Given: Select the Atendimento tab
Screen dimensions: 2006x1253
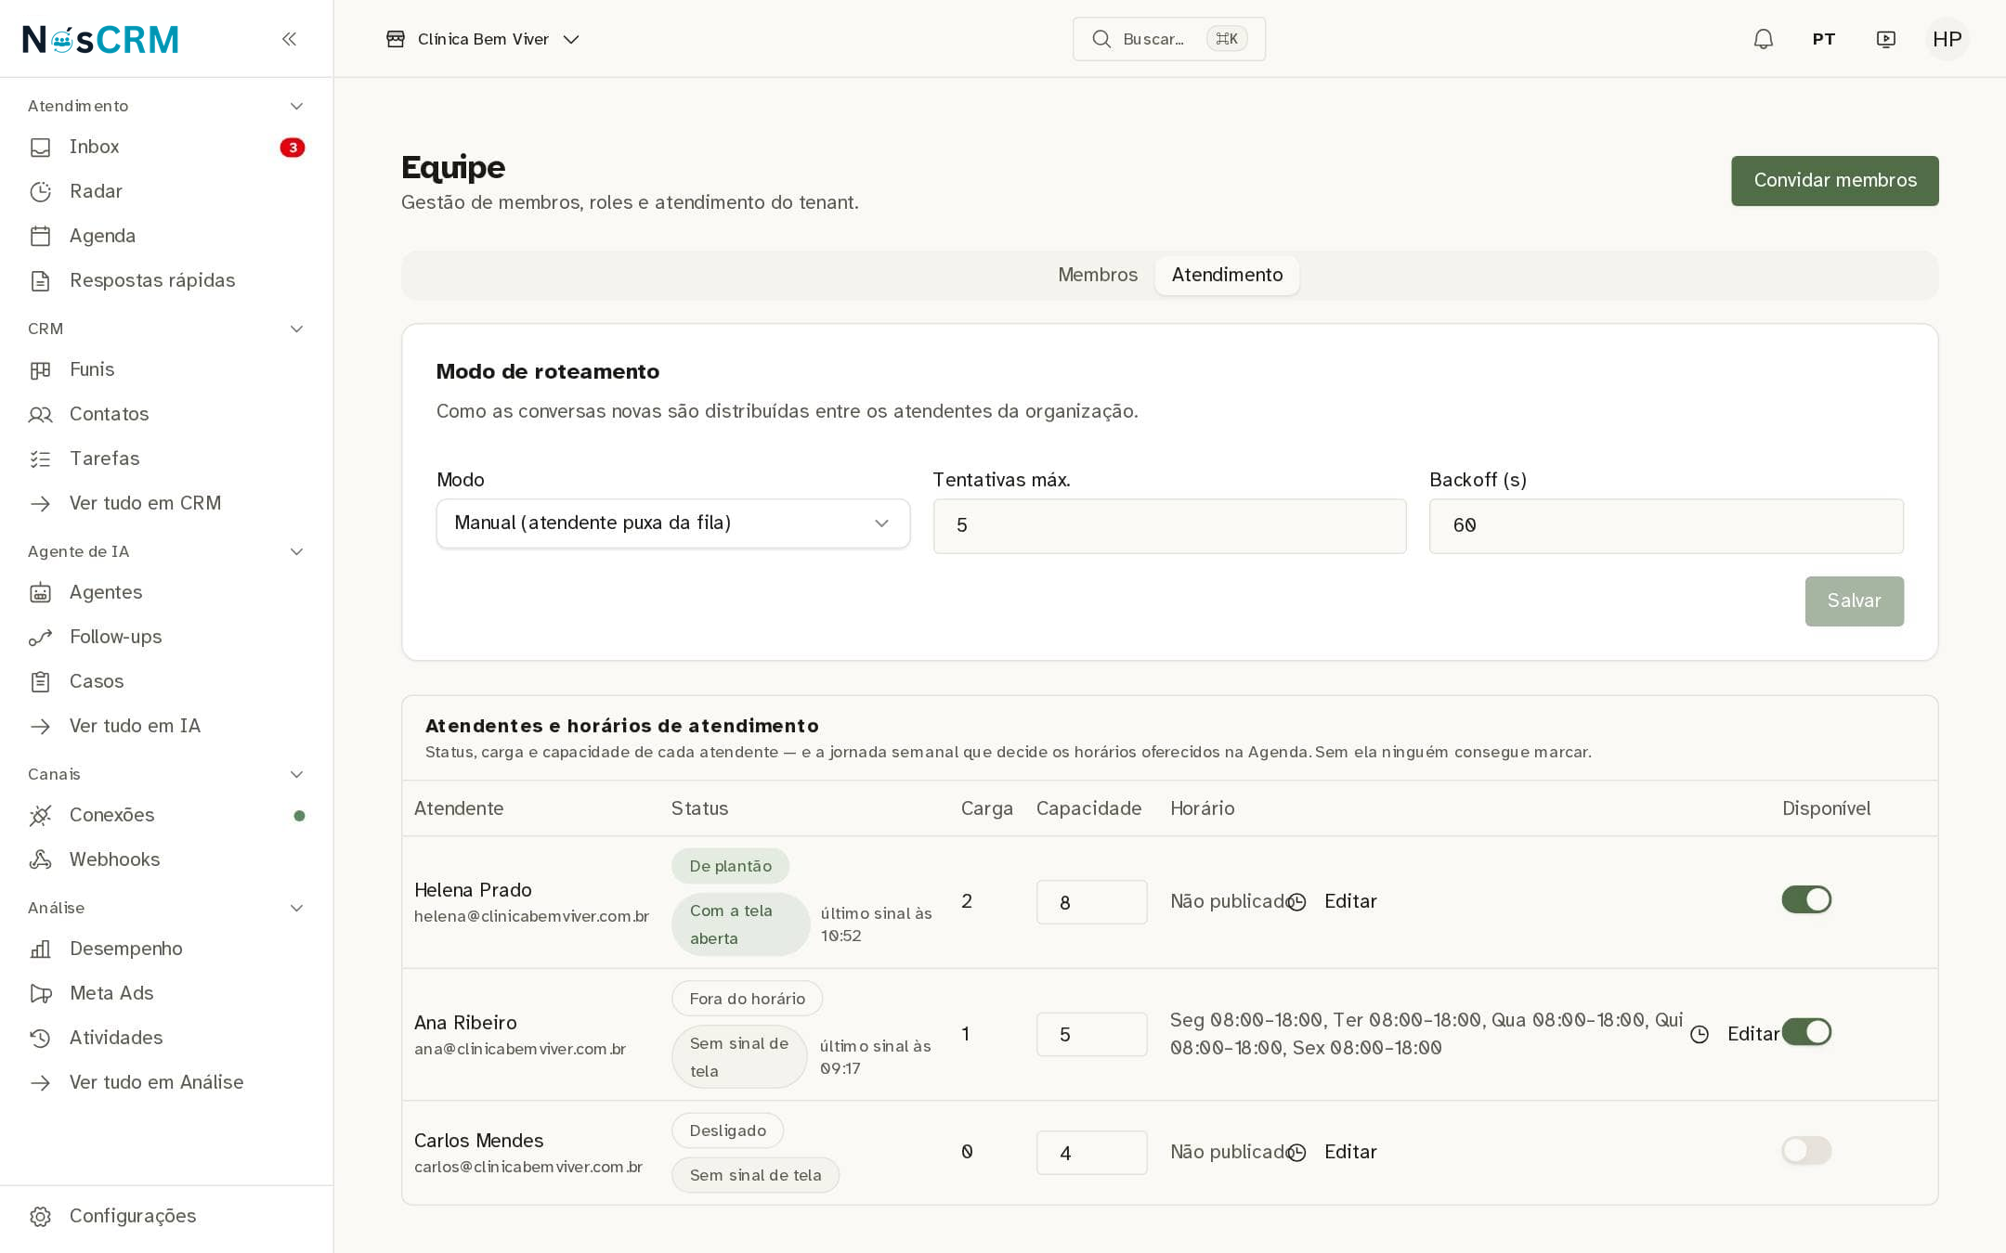Looking at the screenshot, I should point(1227,275).
